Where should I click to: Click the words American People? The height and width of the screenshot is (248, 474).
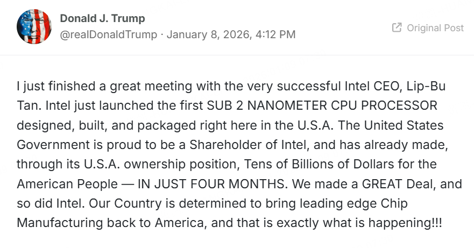click(x=67, y=184)
